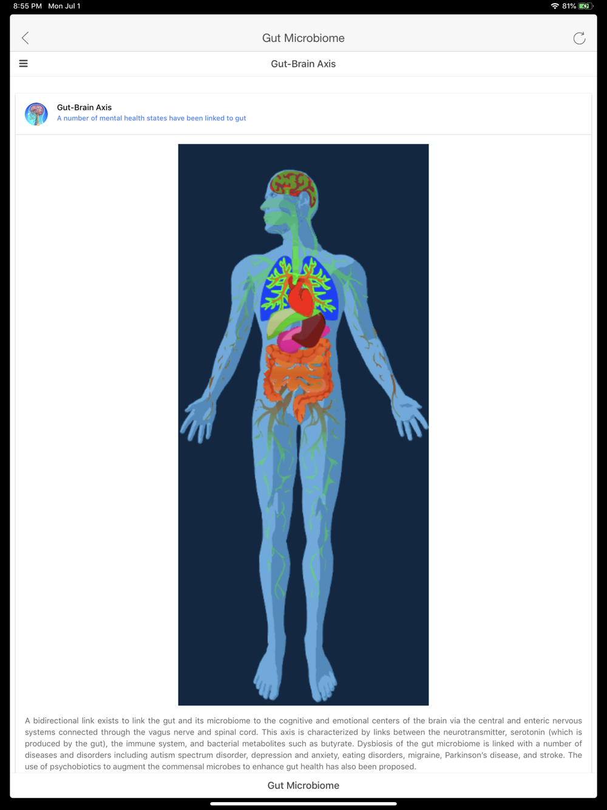The width and height of the screenshot is (607, 810).
Task: Open the blue mental health states subtitle link
Action: (x=152, y=118)
